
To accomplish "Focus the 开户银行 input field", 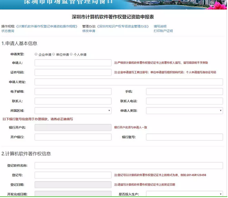I will pyautogui.click(x=73, y=137).
